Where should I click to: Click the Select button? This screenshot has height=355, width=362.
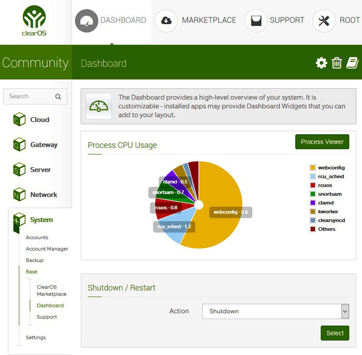tap(335, 333)
